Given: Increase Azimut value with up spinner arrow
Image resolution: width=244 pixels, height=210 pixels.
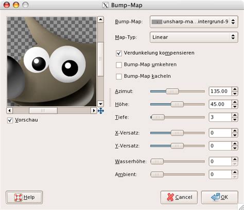Looking at the screenshot, I should [235, 89].
